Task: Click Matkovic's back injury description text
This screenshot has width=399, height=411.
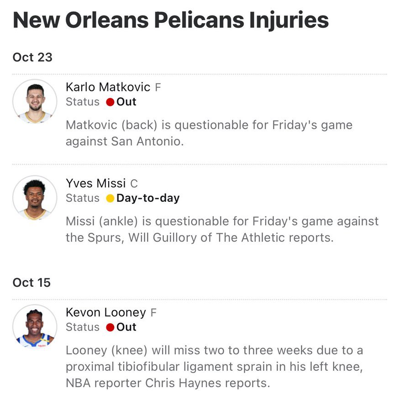Action: pos(209,133)
